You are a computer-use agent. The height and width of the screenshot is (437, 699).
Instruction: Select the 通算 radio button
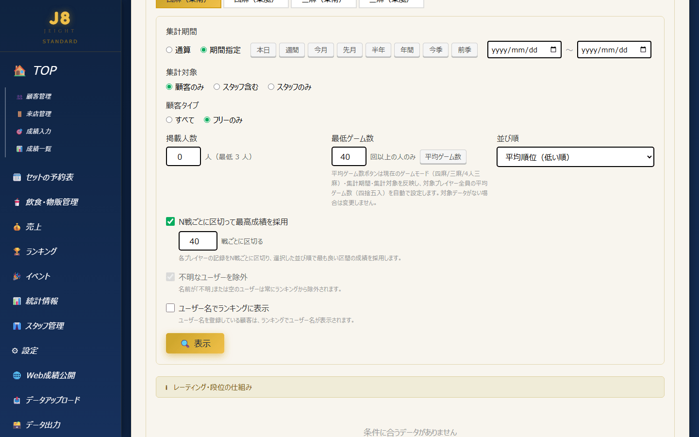pos(169,50)
